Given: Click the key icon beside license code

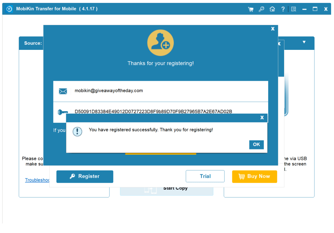Looking at the screenshot, I should [62, 112].
